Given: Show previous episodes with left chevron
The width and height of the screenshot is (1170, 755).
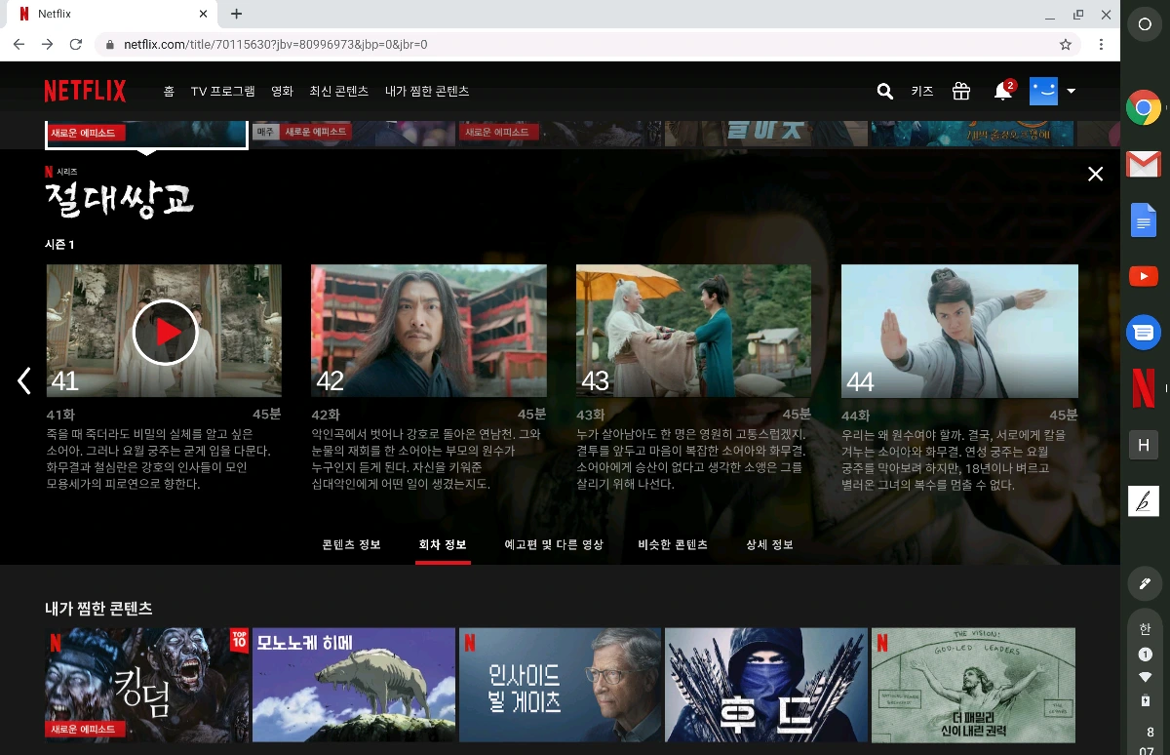Looking at the screenshot, I should (x=24, y=380).
